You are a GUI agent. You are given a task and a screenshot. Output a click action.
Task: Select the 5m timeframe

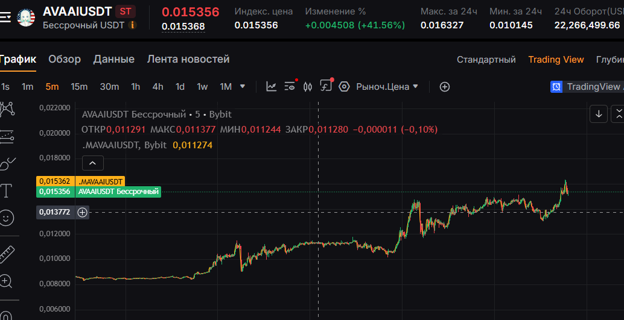[52, 87]
